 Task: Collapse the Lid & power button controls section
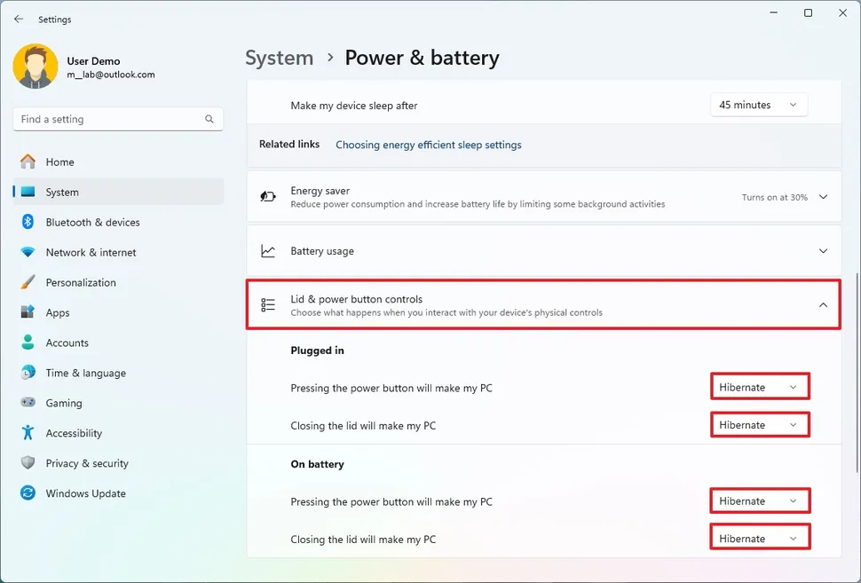pos(822,304)
